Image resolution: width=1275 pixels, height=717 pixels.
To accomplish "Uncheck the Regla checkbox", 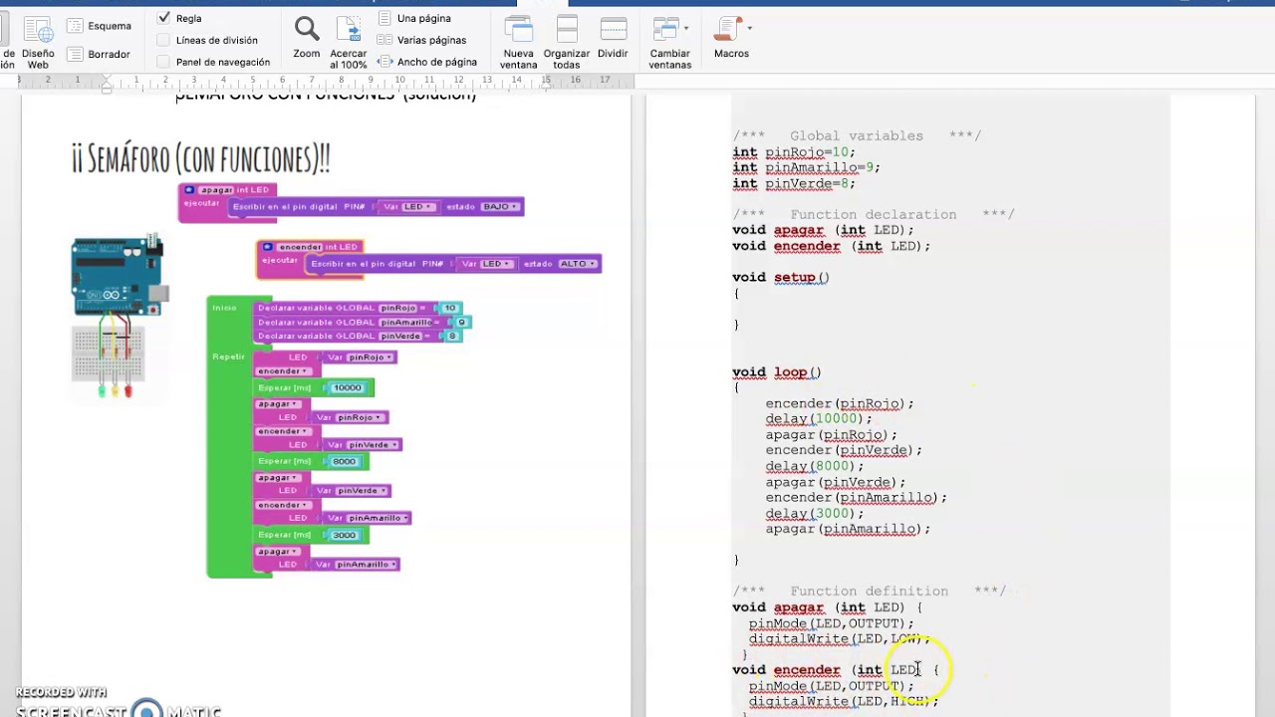I will [x=163, y=18].
